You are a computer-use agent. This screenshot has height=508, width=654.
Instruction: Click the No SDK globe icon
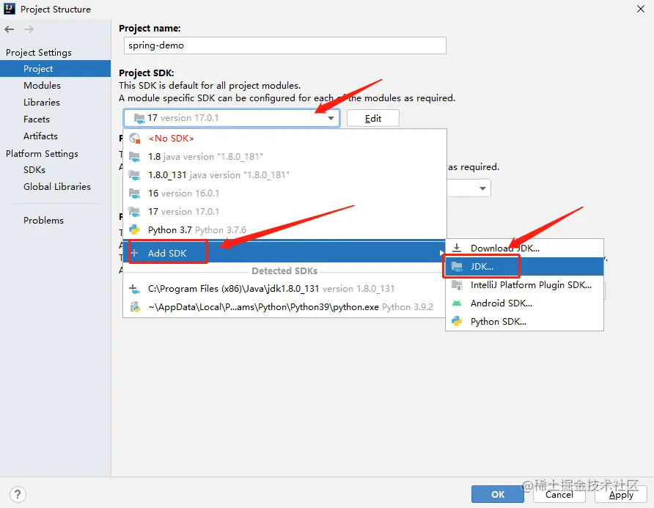[x=134, y=138]
